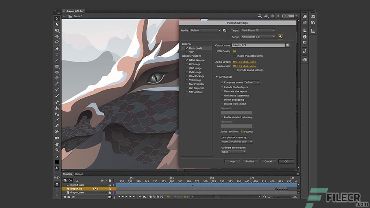
Task: Activate the Text tool
Action: 57,54
